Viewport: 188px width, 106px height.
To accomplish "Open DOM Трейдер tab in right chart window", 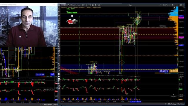I will click(172, 104).
